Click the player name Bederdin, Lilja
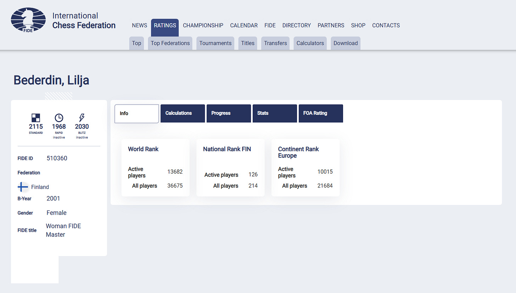Viewport: 516px width, 293px height. (51, 80)
